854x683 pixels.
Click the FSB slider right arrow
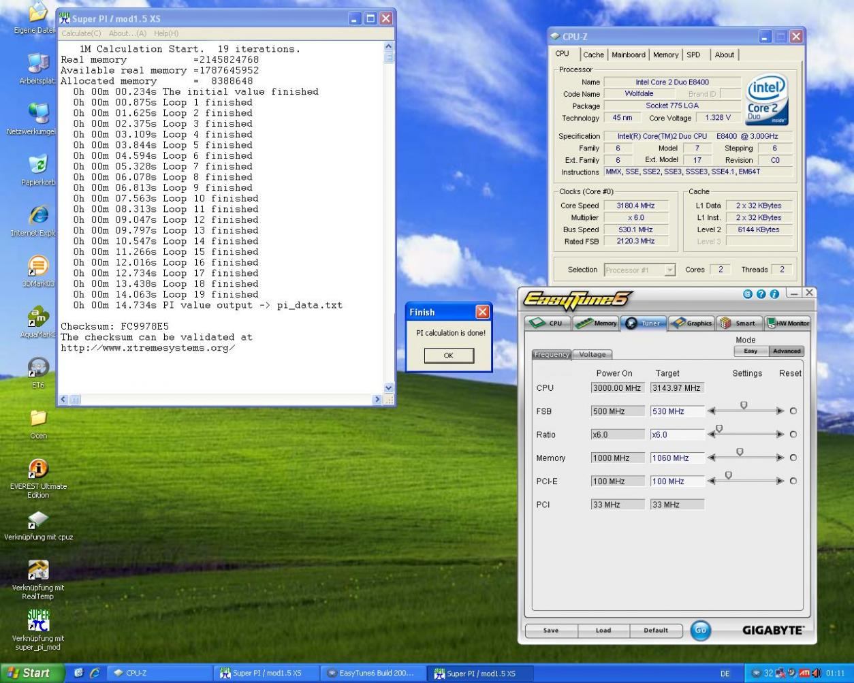[780, 411]
